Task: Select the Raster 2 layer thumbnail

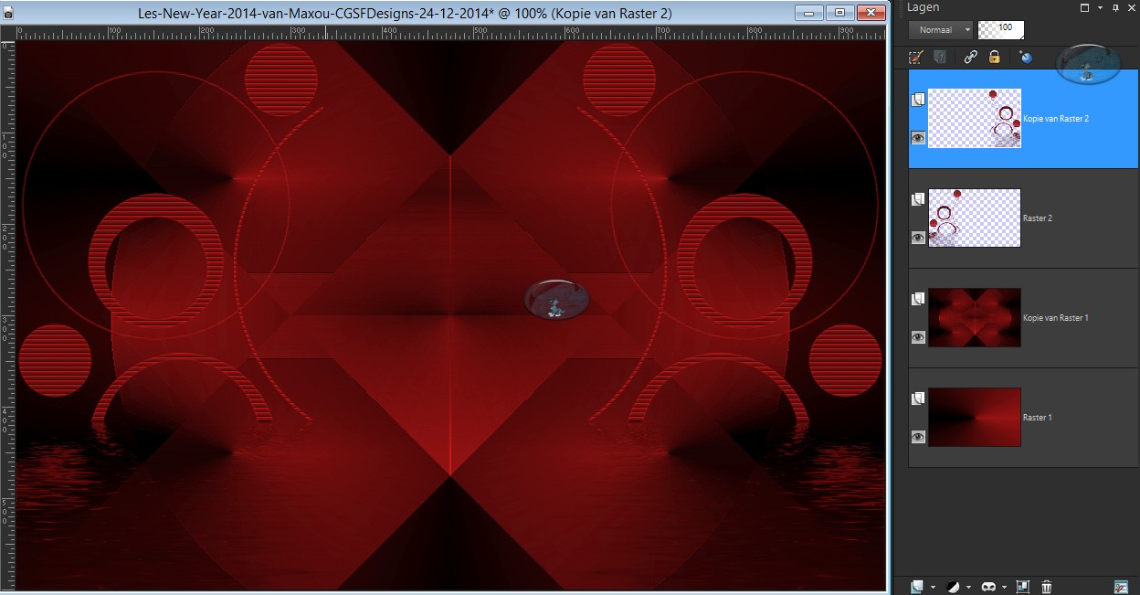Action: [x=975, y=218]
